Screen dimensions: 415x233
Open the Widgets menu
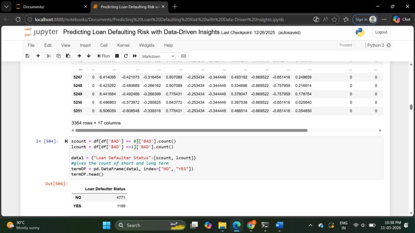coord(147,45)
